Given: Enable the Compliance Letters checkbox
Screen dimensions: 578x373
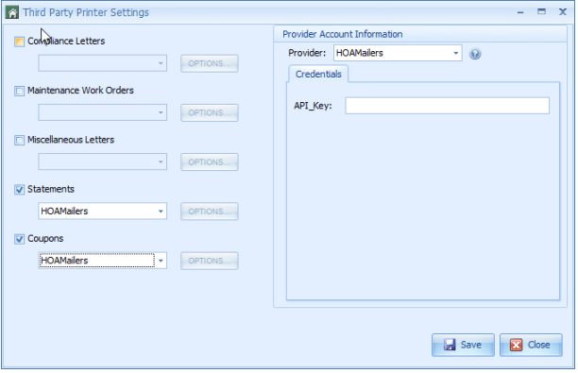Looking at the screenshot, I should coord(19,42).
